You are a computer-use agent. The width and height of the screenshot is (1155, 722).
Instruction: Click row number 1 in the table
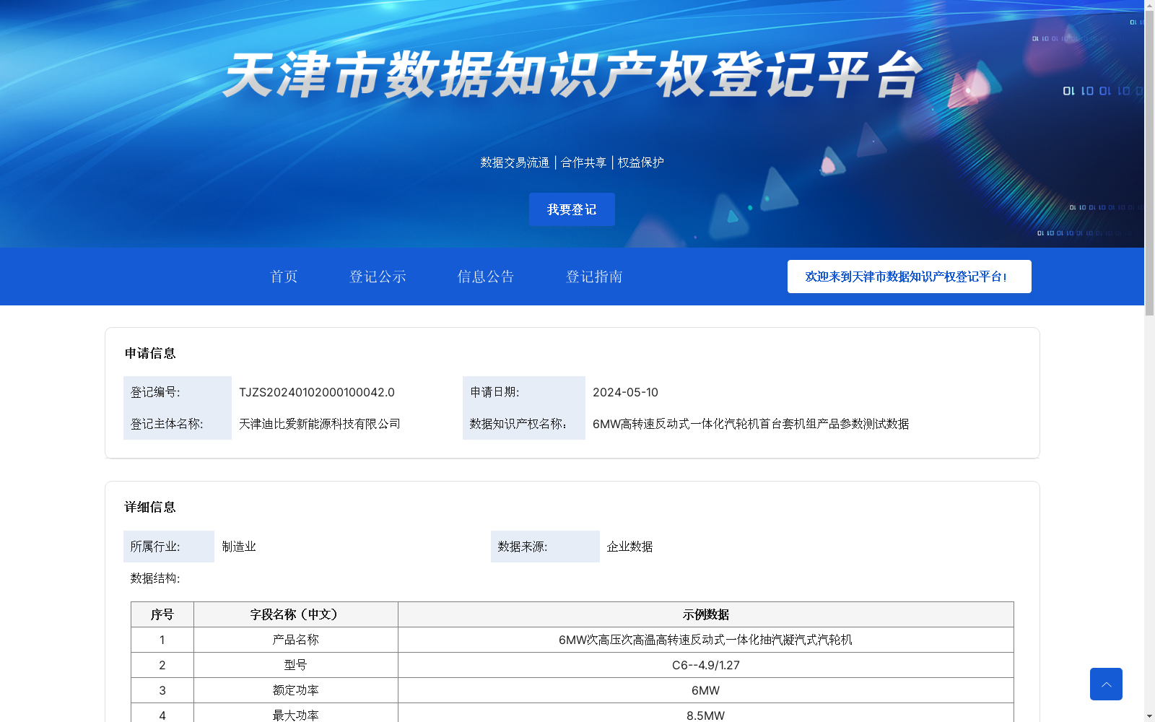tap(162, 640)
